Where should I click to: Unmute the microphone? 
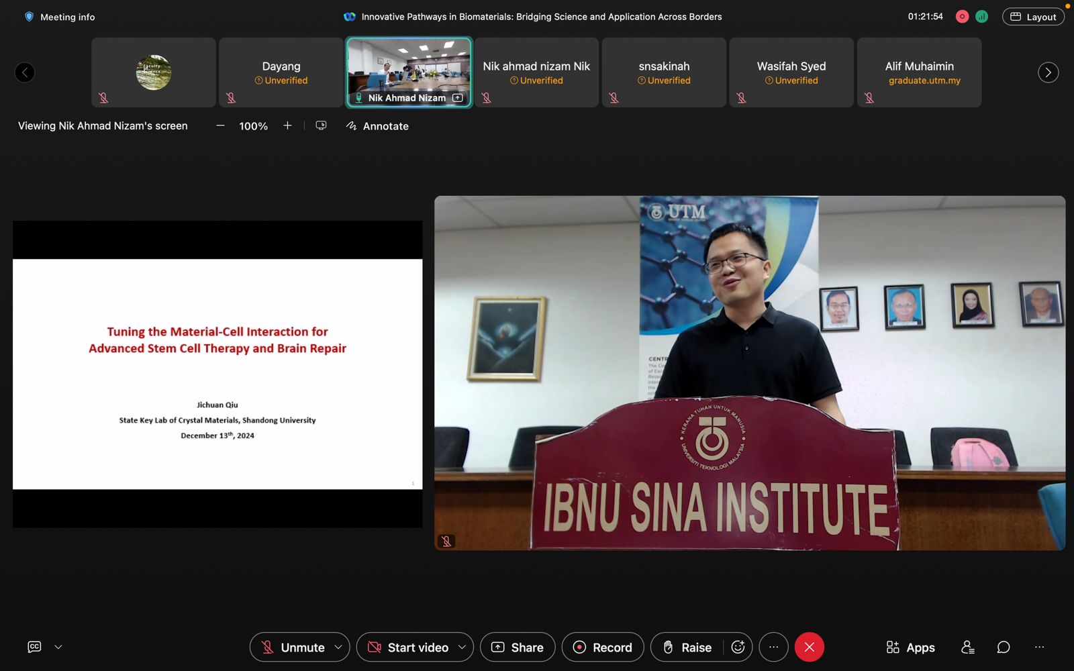click(293, 648)
